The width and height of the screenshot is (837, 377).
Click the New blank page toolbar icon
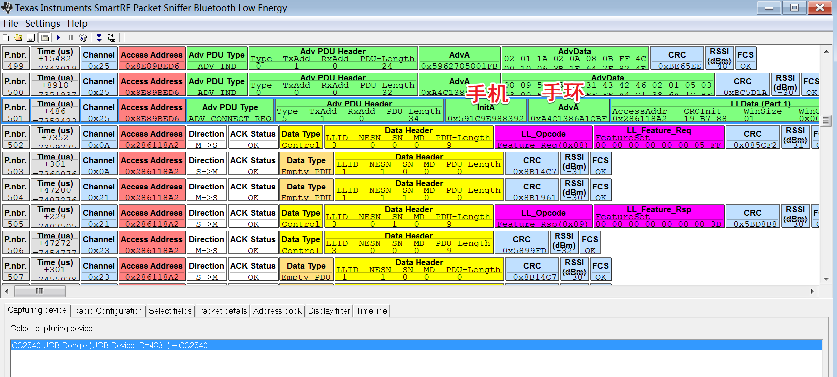coord(6,38)
